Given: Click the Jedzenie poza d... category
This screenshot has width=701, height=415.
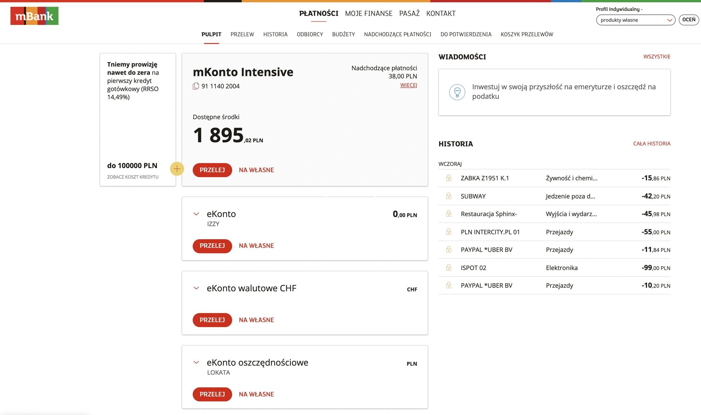Looking at the screenshot, I should 570,196.
